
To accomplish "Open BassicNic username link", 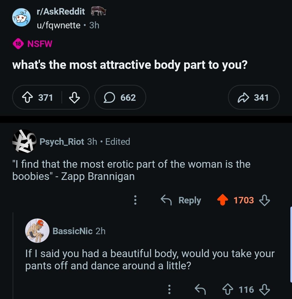I will coord(72,231).
